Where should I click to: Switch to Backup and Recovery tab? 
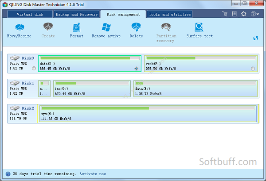point(77,14)
